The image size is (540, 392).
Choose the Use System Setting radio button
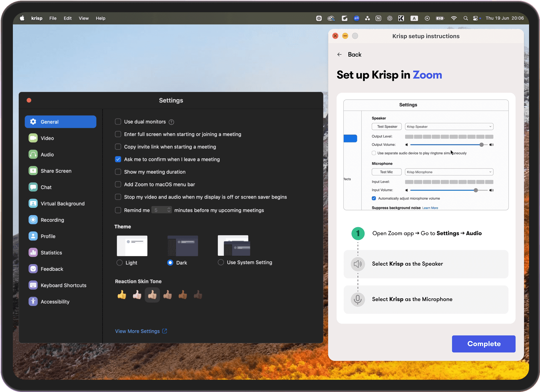(x=221, y=262)
